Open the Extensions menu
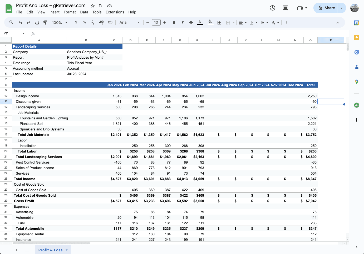 115,12
